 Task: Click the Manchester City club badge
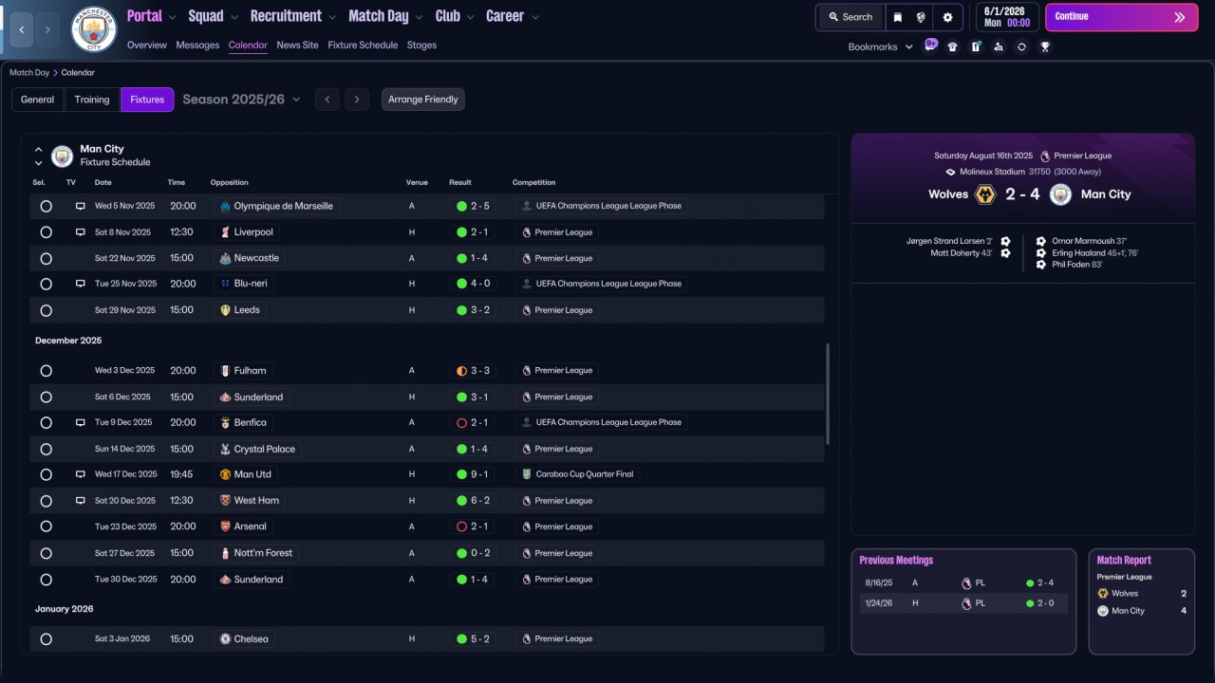coord(94,29)
